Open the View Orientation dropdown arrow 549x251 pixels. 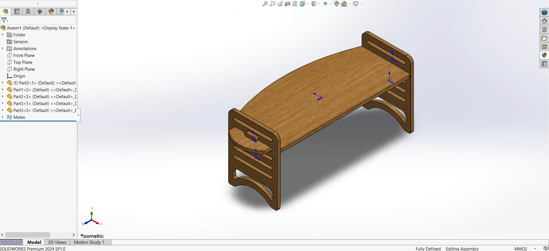pyautogui.click(x=308, y=4)
